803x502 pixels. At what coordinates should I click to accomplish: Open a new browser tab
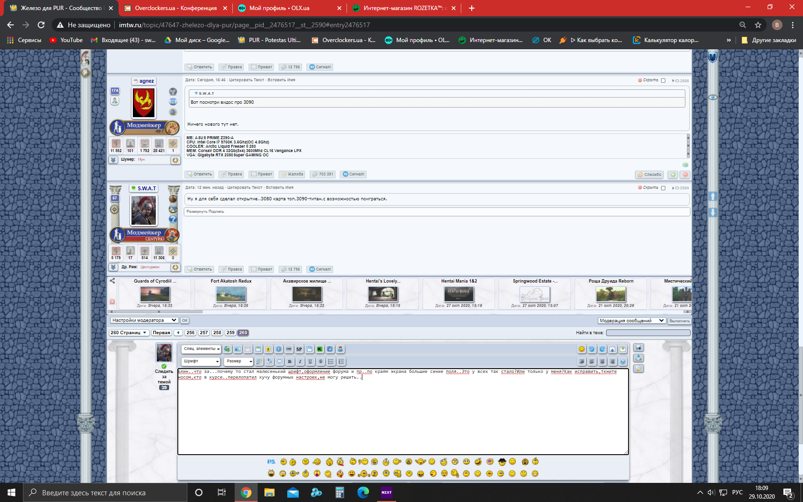pyautogui.click(x=472, y=8)
